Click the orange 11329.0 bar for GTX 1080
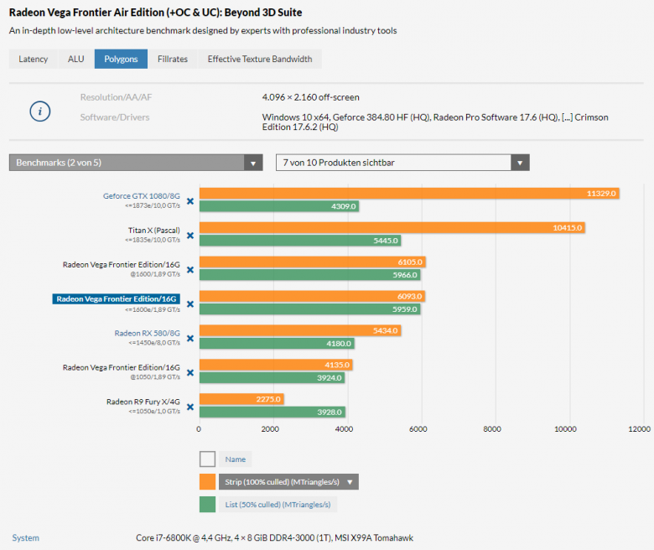The width and height of the screenshot is (654, 550). (409, 194)
